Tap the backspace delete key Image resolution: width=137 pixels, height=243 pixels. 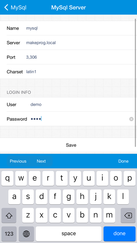[128, 215]
